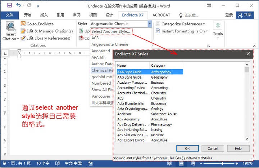259x168 pixels.
Task: Switch to the 开始 tab
Action: pyautogui.click(x=28, y=15)
